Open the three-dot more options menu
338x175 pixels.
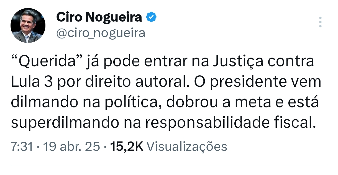320,22
